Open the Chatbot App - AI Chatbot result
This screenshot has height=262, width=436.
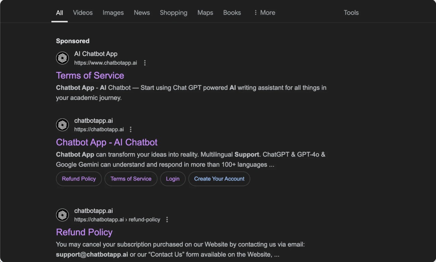[107, 142]
